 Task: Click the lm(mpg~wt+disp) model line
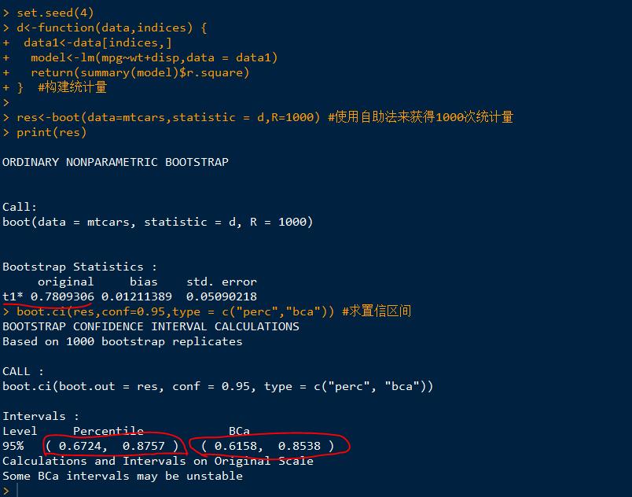click(x=154, y=57)
